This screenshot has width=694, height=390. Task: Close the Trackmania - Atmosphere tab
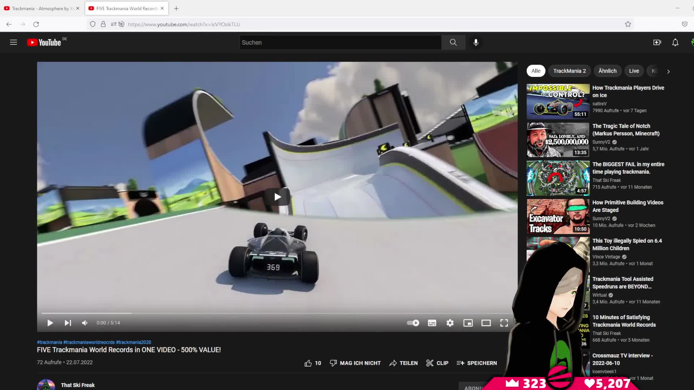[78, 8]
